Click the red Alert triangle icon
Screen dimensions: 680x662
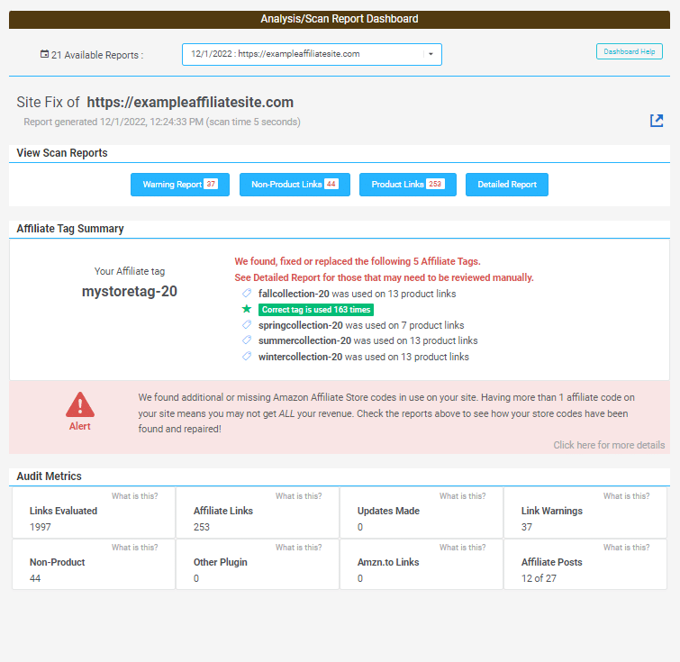pos(80,404)
